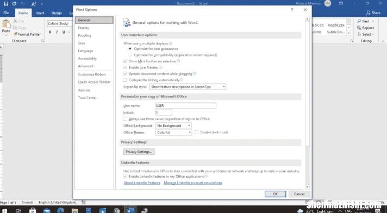Click Cancel in Word Options
387x213 pixels.
[x=299, y=194]
